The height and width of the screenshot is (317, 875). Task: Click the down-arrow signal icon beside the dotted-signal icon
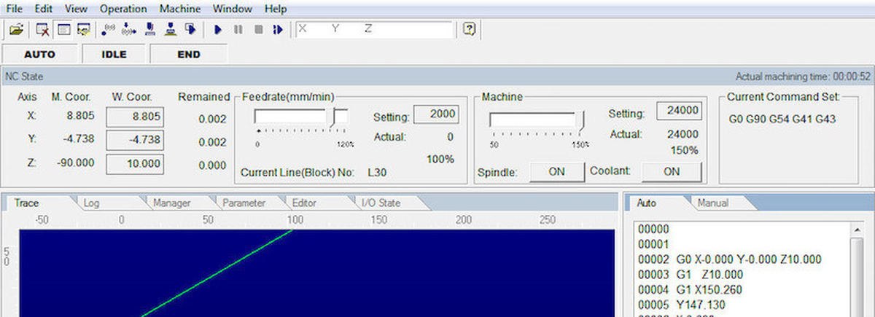[129, 29]
